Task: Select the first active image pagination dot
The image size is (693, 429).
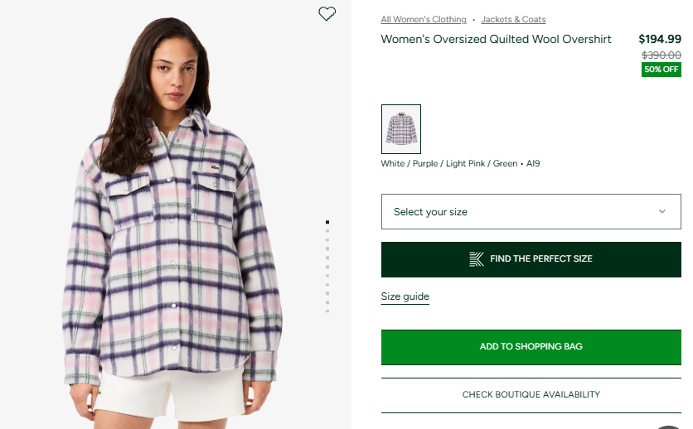Action: click(x=327, y=222)
